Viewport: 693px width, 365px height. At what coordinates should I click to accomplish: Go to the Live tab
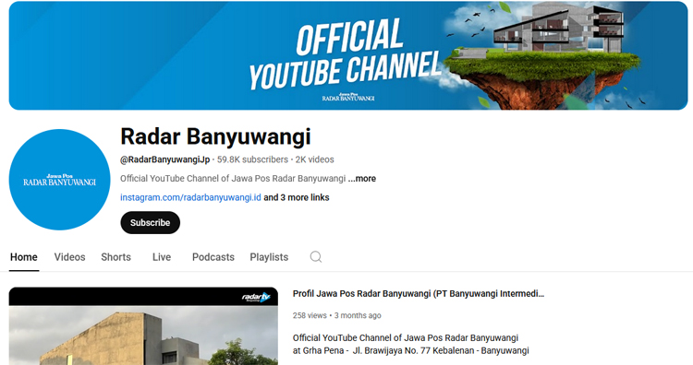162,257
